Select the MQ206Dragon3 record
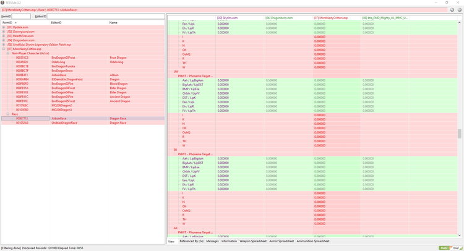The width and height of the screenshot is (464, 251). pos(83,109)
